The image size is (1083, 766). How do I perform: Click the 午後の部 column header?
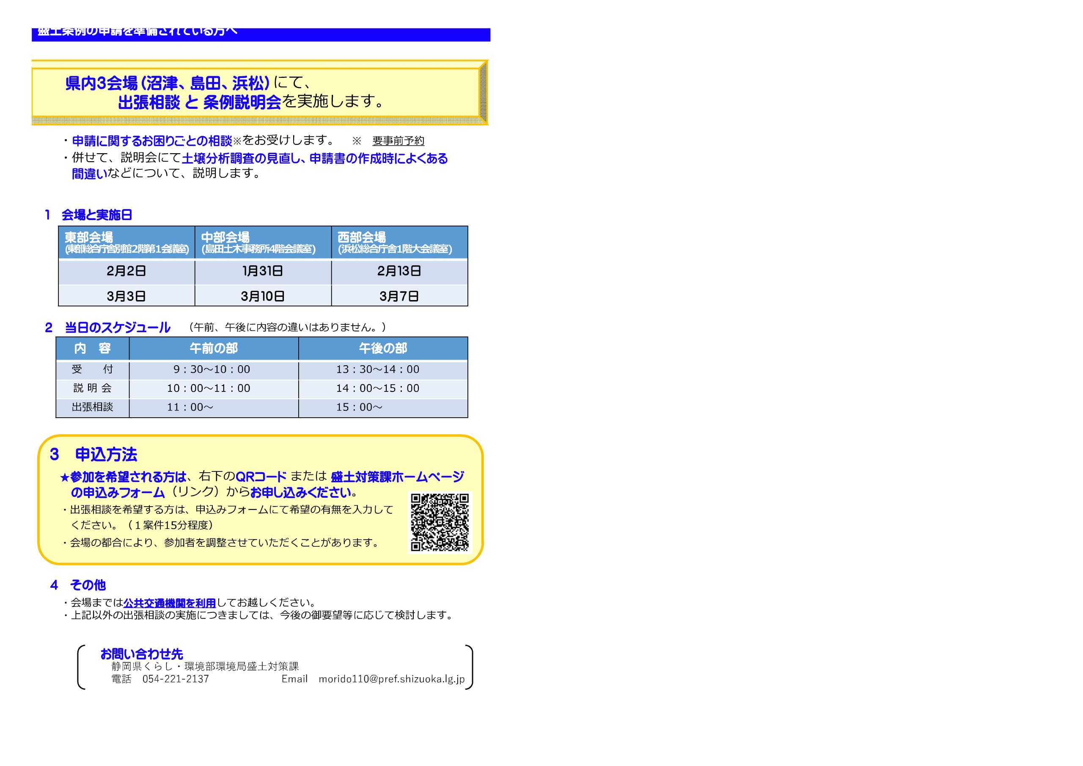[x=382, y=348]
